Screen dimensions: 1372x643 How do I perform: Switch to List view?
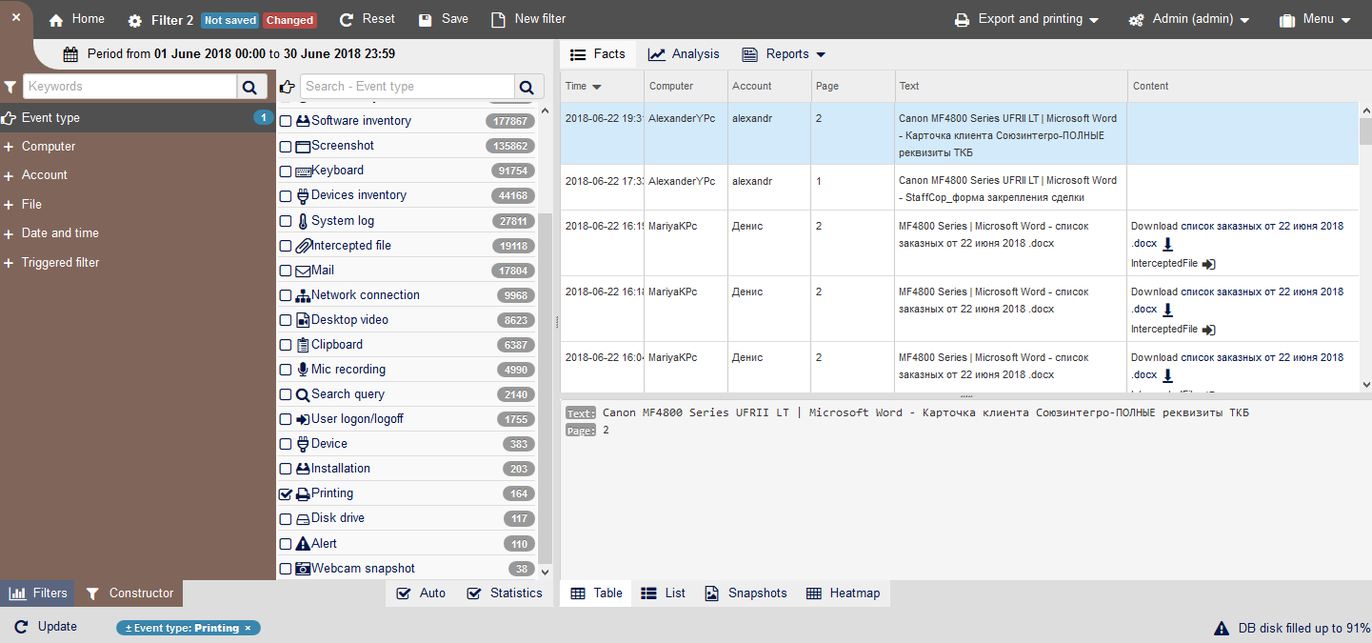(663, 593)
